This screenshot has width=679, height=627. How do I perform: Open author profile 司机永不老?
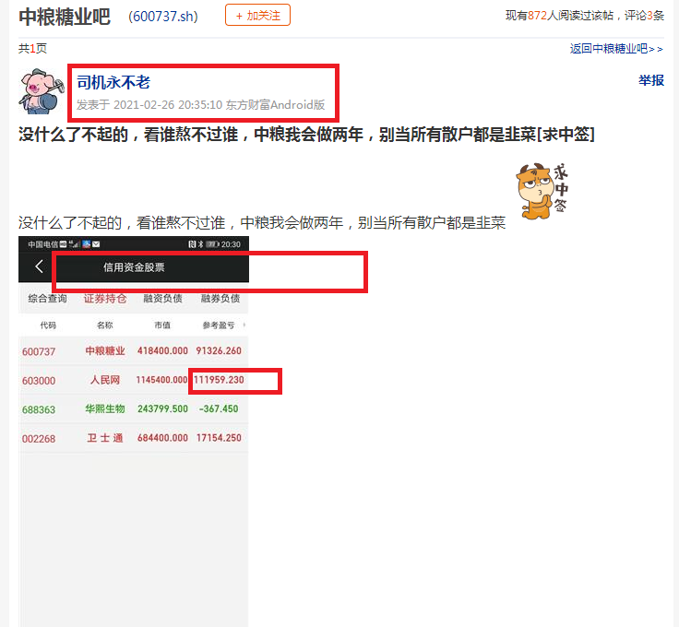click(x=113, y=82)
